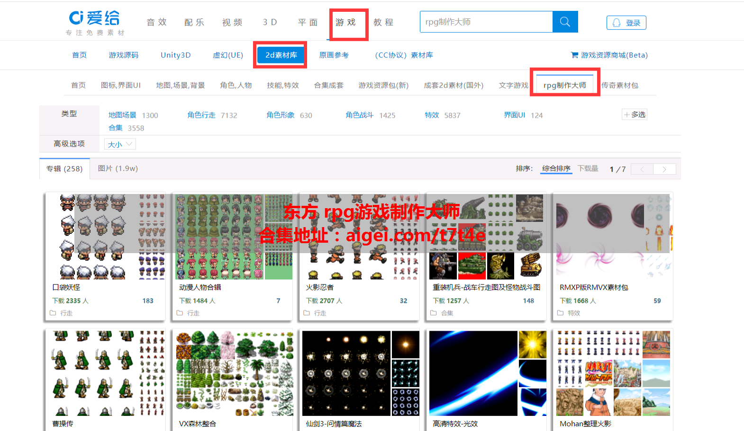This screenshot has width=744, height=431.
Task: Click the Aigei logo
Action: click(x=94, y=22)
